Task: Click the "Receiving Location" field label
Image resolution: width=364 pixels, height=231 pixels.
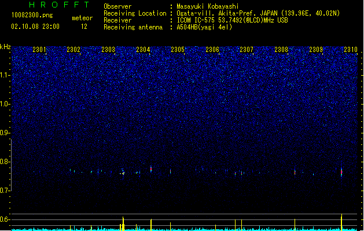Action: pos(135,13)
